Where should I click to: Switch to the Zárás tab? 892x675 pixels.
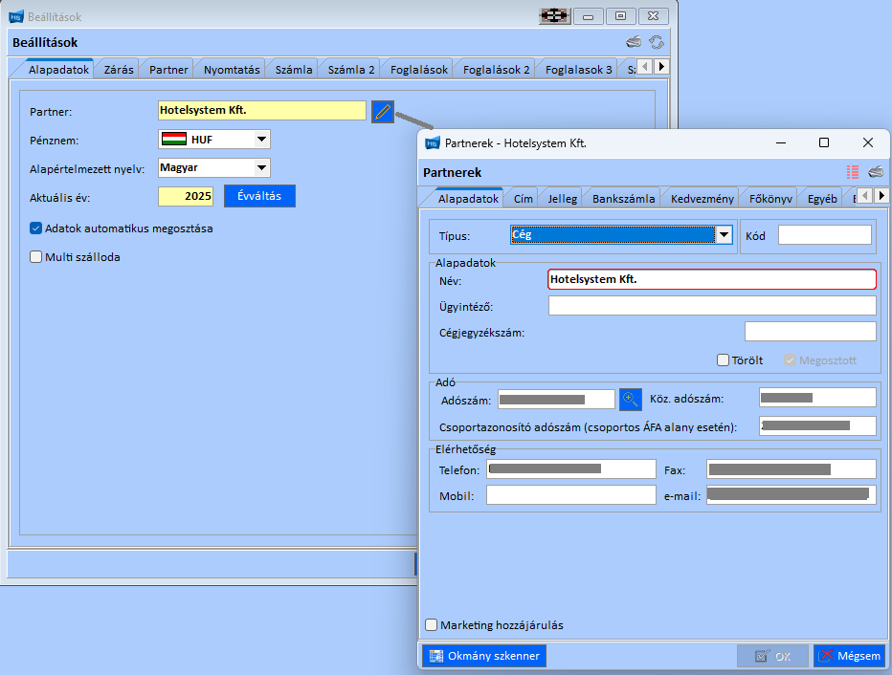pos(119,70)
